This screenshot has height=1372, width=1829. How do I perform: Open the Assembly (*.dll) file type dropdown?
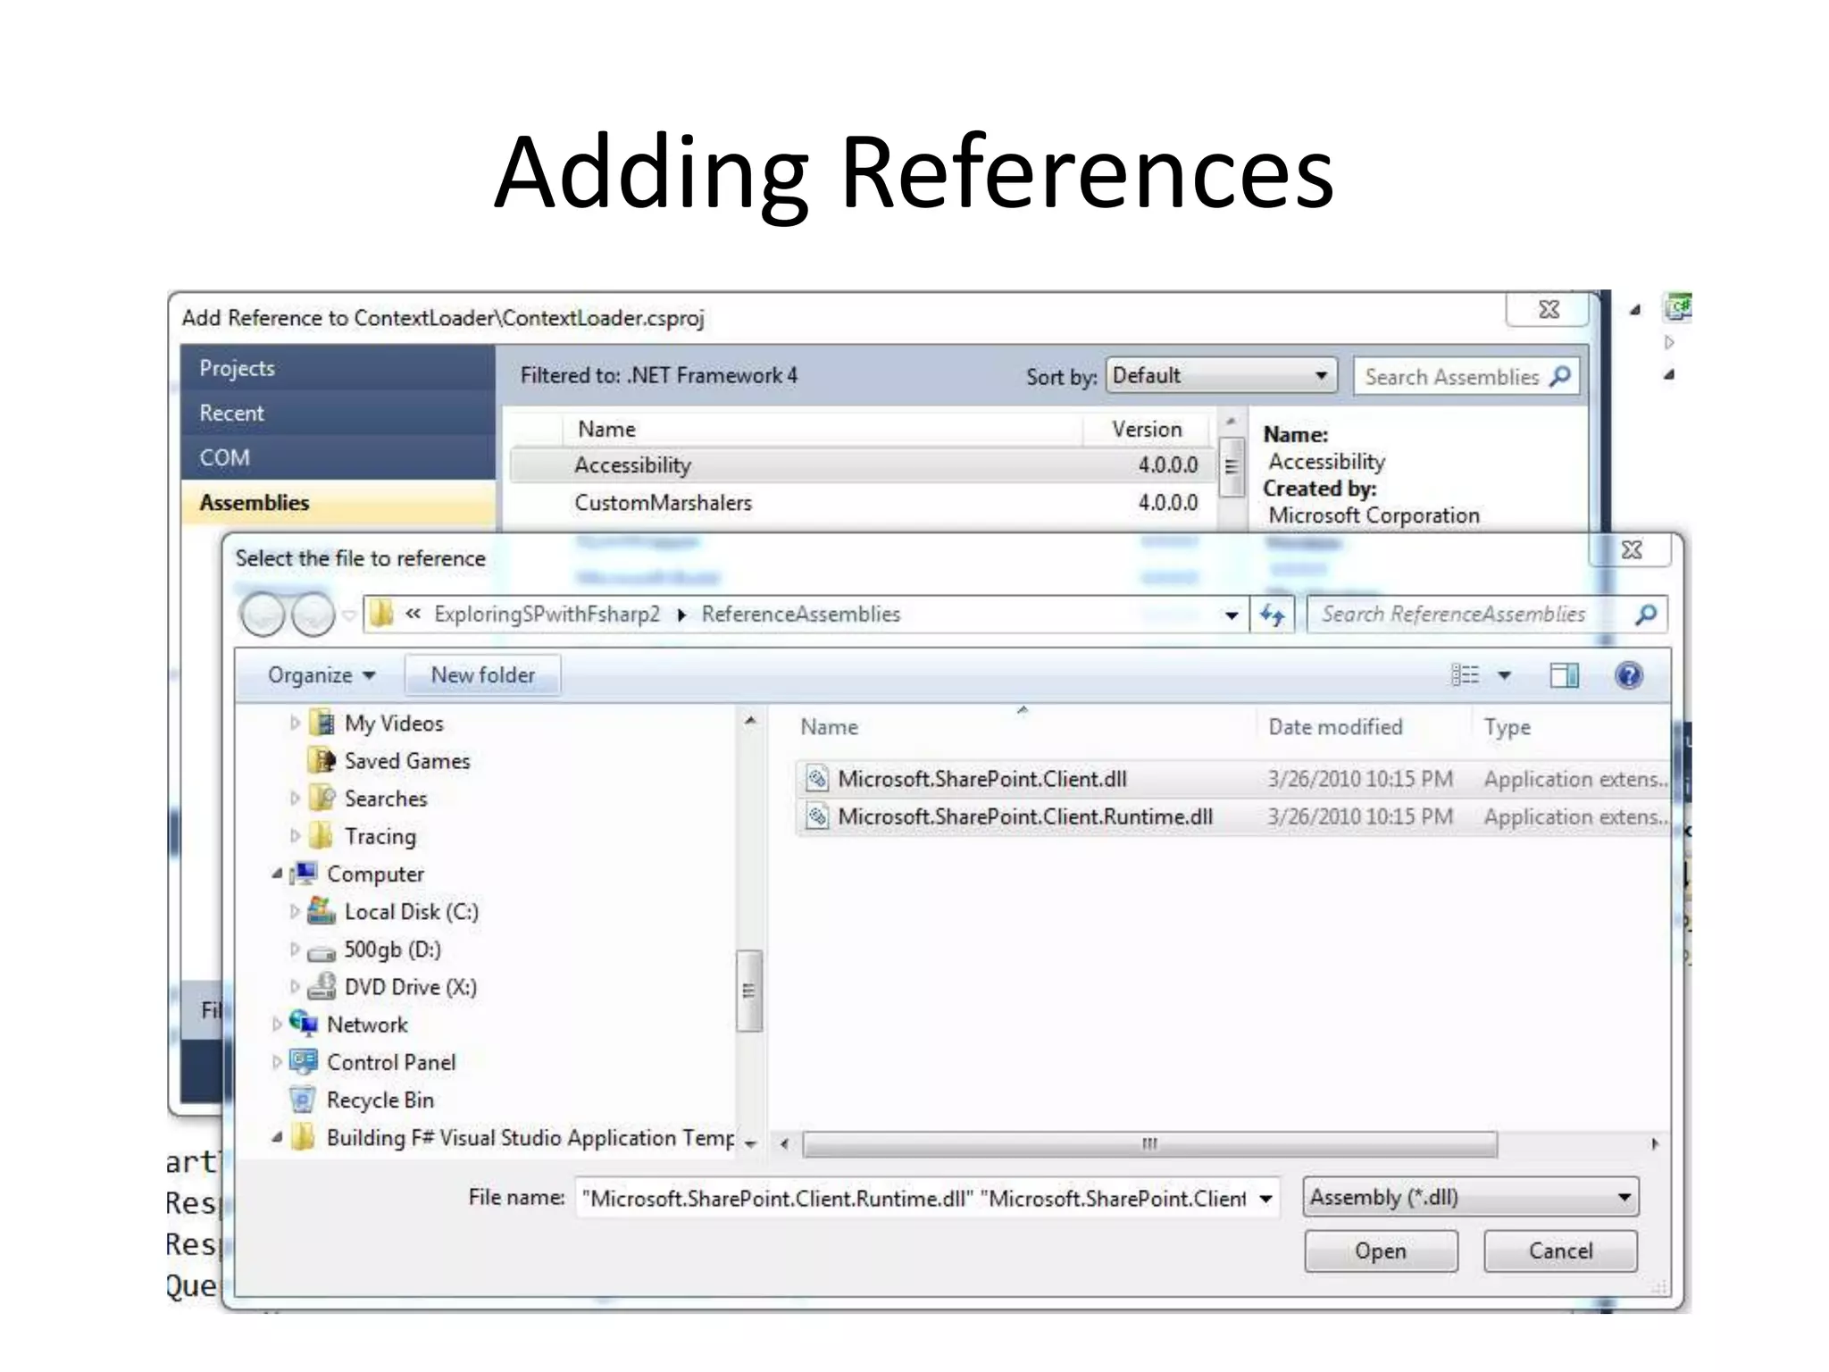tap(1470, 1197)
